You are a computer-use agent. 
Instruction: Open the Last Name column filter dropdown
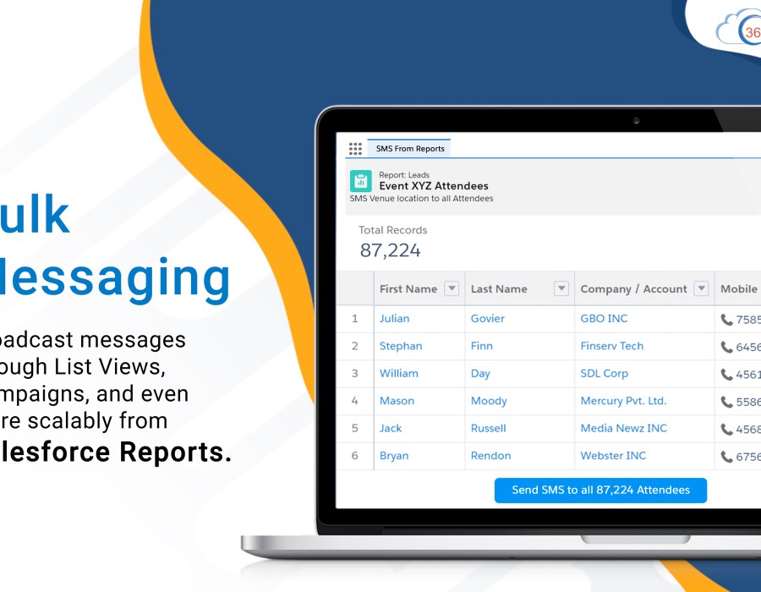tap(561, 289)
